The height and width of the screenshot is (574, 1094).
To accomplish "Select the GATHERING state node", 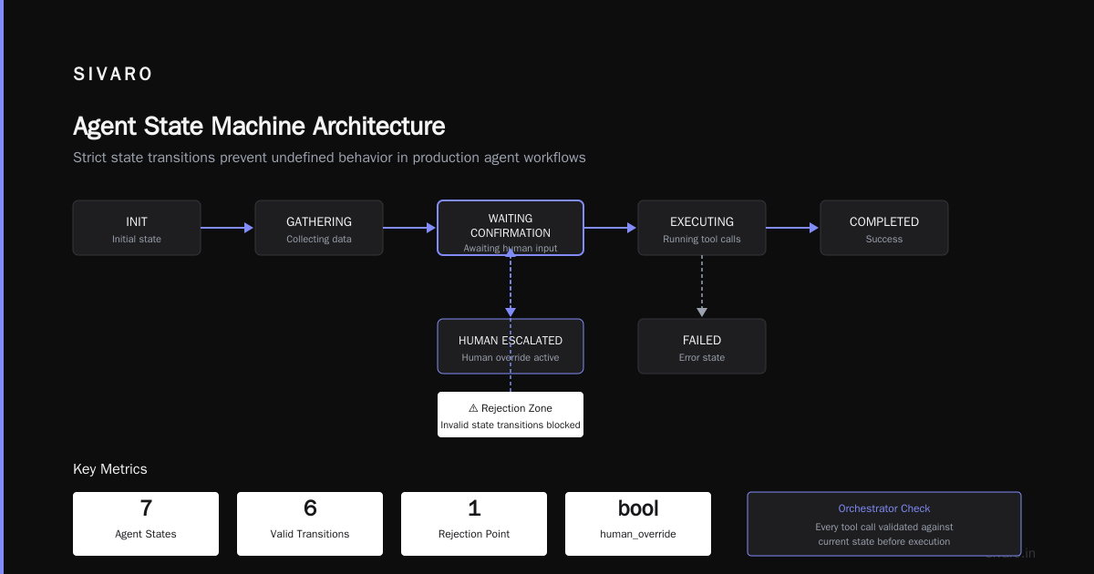I will (319, 228).
